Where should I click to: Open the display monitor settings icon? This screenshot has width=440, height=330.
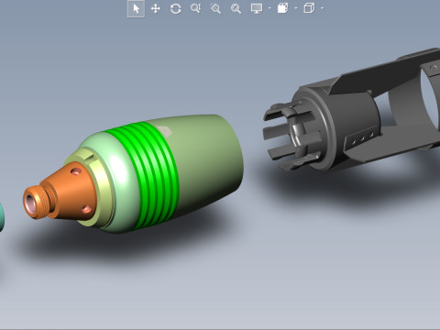pyautogui.click(x=257, y=8)
